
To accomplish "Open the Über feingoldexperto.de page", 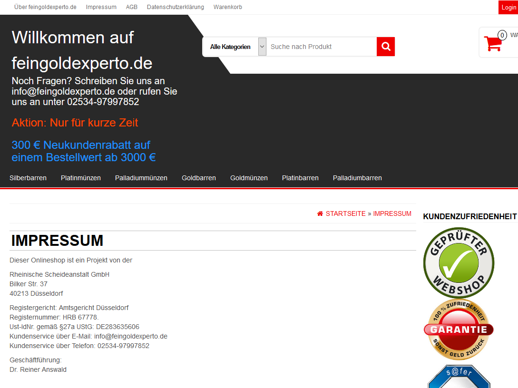I will (x=45, y=7).
